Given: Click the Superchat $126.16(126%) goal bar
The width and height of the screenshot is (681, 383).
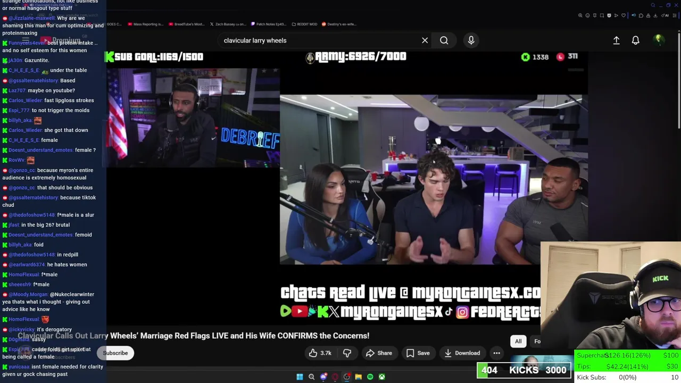Looking at the screenshot, I should pyautogui.click(x=628, y=355).
